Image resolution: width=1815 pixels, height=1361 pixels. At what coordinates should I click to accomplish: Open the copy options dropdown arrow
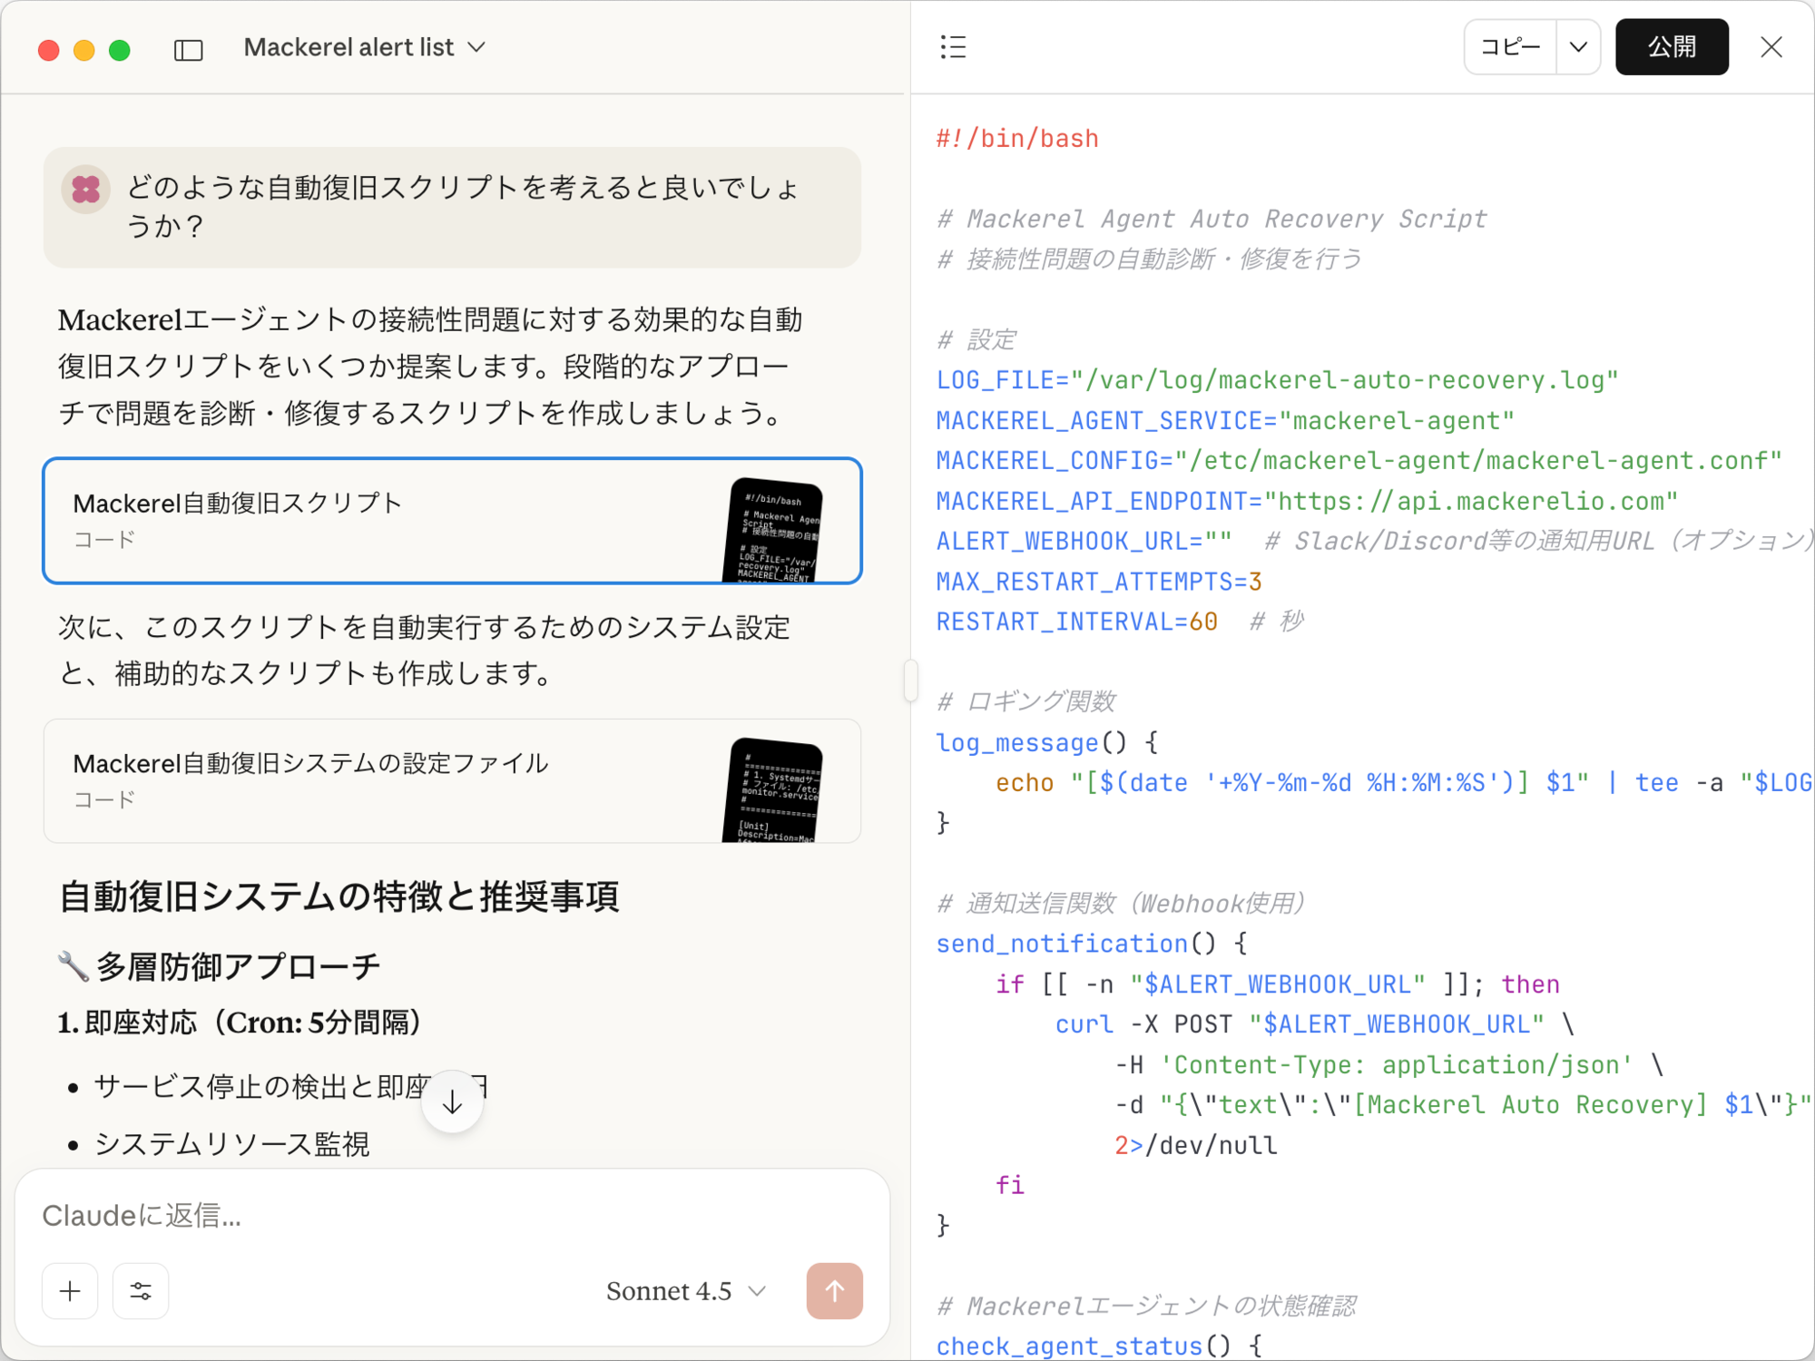tap(1578, 47)
